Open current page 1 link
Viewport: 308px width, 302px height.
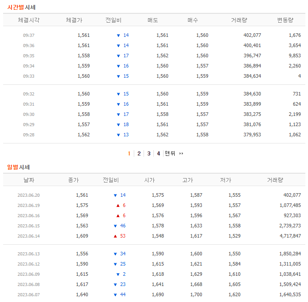[x=129, y=154]
